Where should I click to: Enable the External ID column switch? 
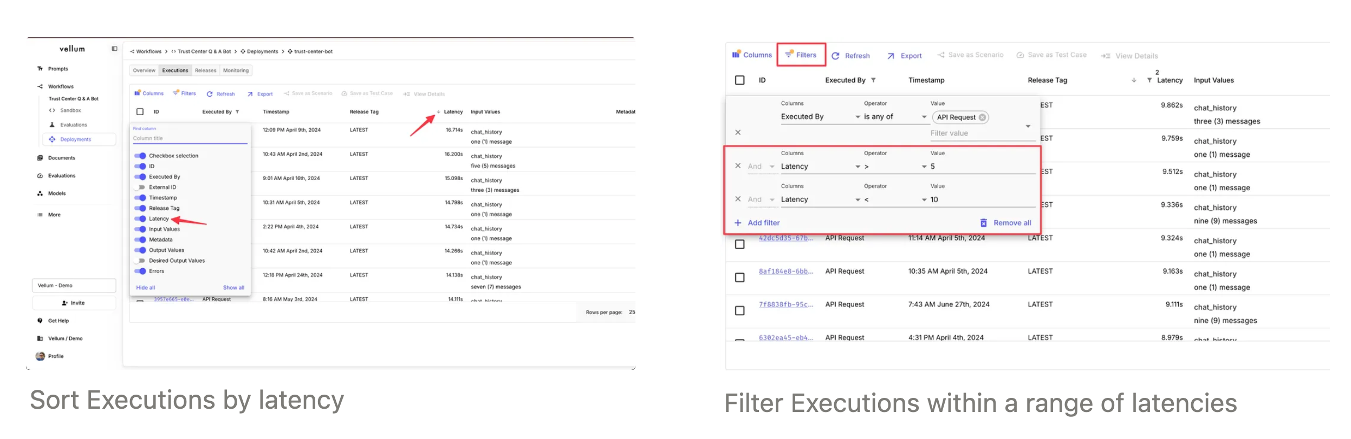(140, 188)
